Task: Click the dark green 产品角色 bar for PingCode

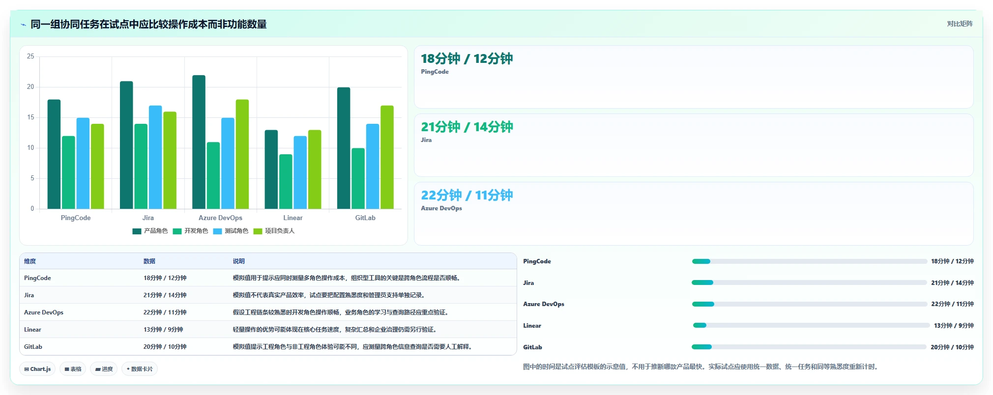Action: pos(54,154)
